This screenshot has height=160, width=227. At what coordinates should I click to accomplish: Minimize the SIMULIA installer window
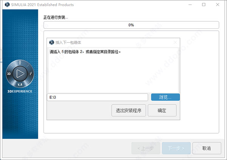pos(190,5)
